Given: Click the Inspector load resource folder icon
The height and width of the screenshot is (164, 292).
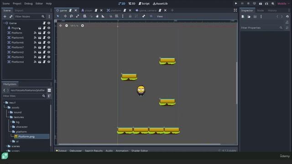Looking at the screenshot, I should tap(249, 16).
